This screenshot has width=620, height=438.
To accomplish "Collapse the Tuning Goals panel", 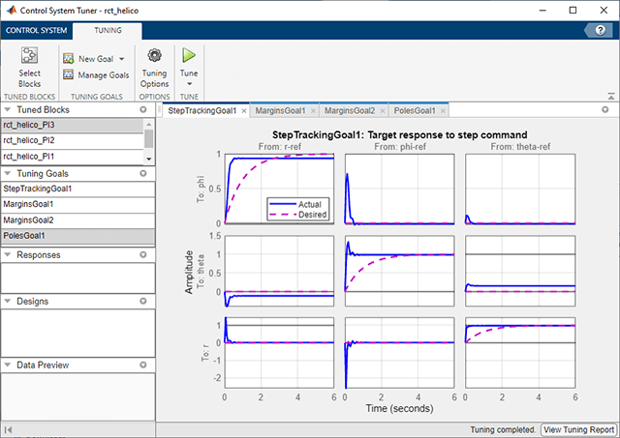I will tap(8, 172).
